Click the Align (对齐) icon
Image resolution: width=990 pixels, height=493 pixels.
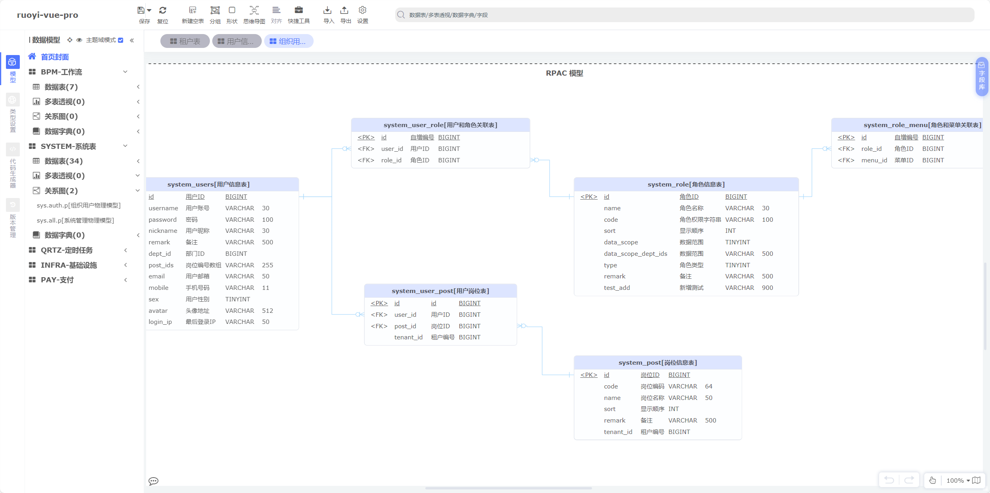click(276, 10)
